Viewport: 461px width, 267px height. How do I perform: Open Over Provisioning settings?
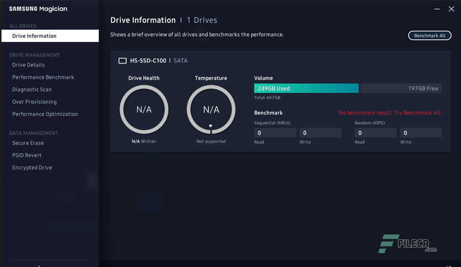pyautogui.click(x=34, y=102)
